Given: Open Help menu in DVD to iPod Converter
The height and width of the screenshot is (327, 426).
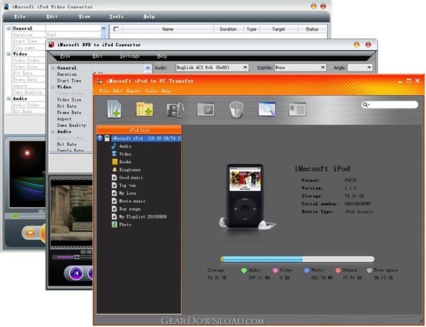Looking at the screenshot, I should coord(162,56).
